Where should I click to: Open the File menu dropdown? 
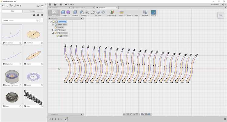pos(56,5)
